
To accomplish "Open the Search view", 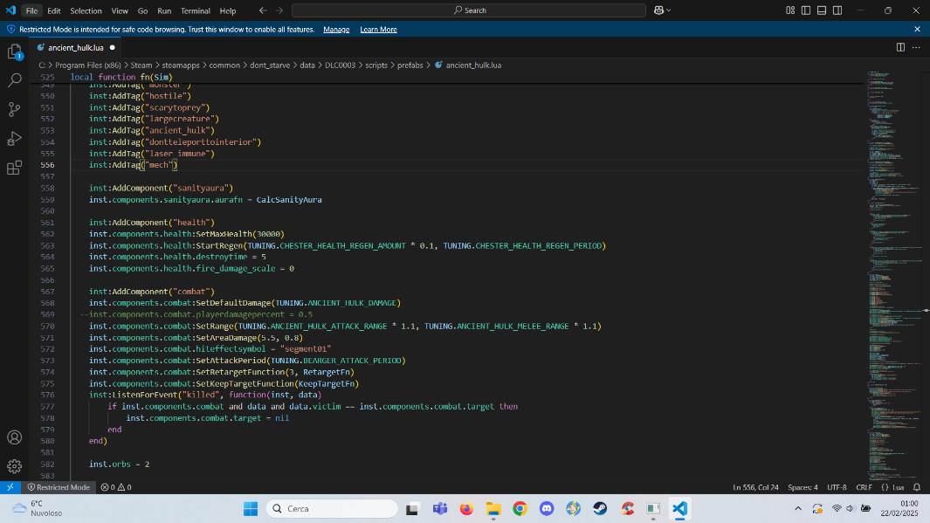I will (14, 79).
